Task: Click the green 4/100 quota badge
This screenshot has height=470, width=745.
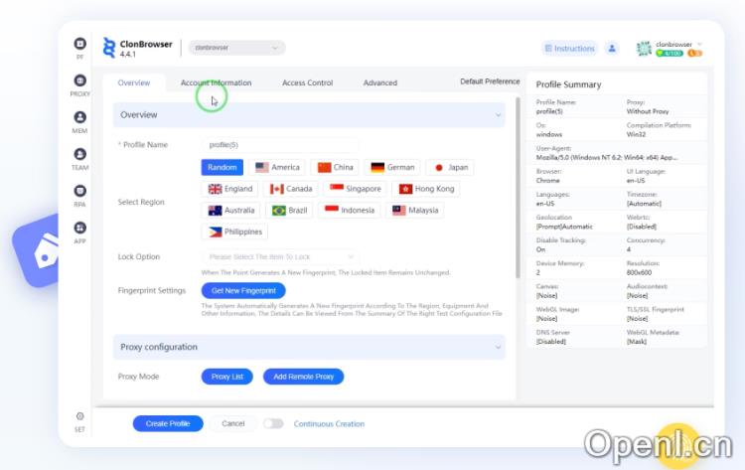Action: 670,54
